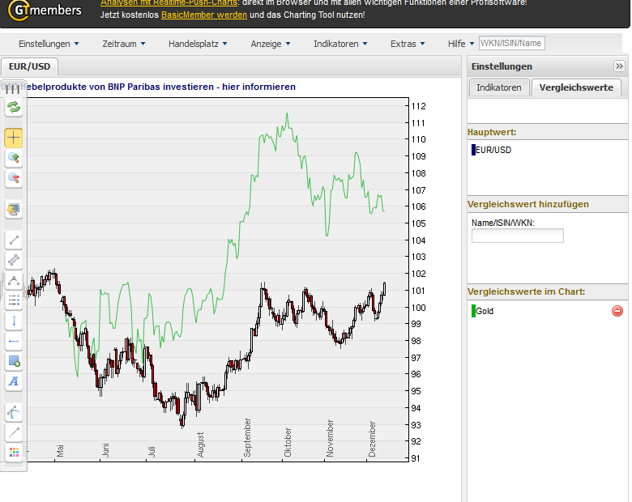Open the Einstellungen dropdown menu
Viewport: 632px width, 502px height.
[x=49, y=44]
